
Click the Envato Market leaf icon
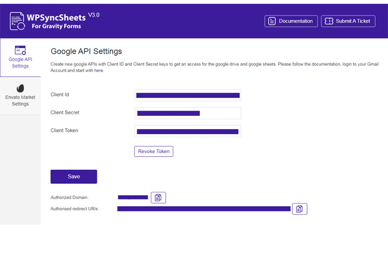coord(20,88)
